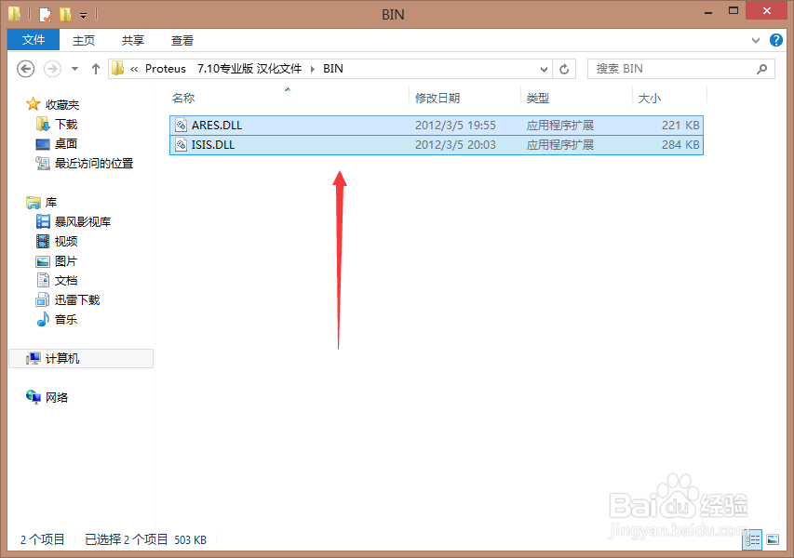Viewport: 794px width, 558px height.
Task: Click the Forward navigation arrow
Action: 52,69
